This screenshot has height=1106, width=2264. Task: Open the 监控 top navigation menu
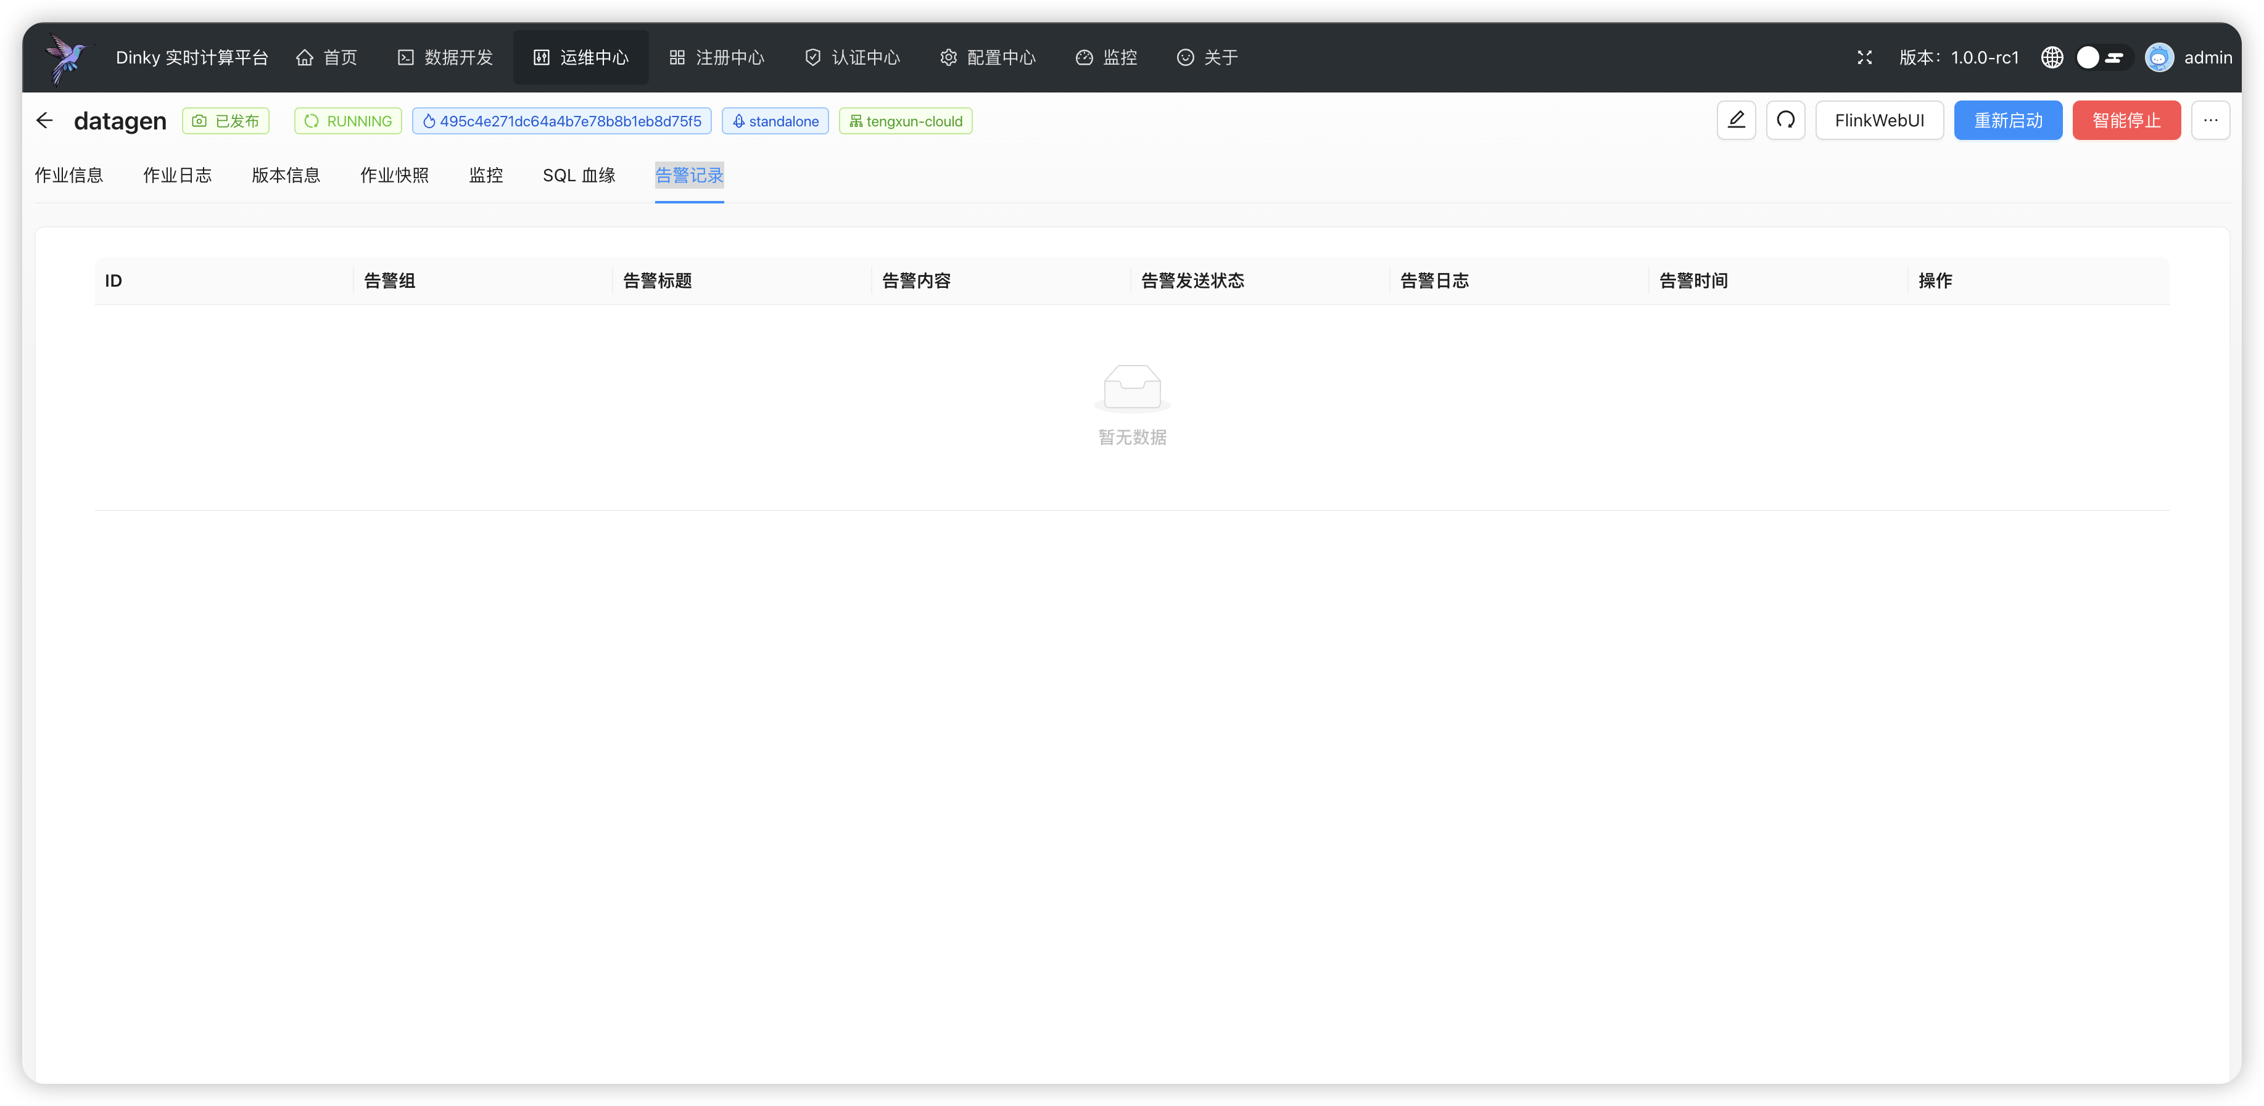1107,58
